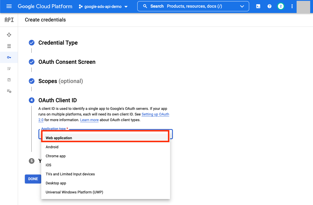The width and height of the screenshot is (313, 205).
Task: Select Android application type
Action: pyautogui.click(x=105, y=147)
